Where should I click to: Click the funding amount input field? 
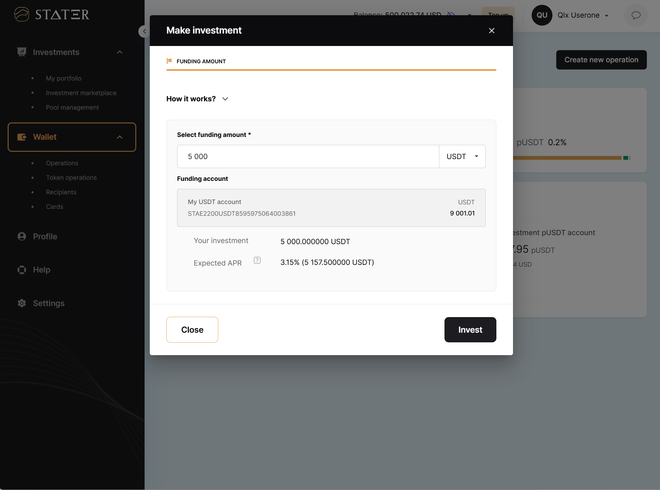point(308,157)
